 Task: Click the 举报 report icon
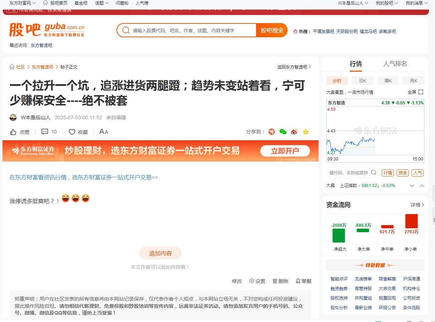tap(298, 281)
